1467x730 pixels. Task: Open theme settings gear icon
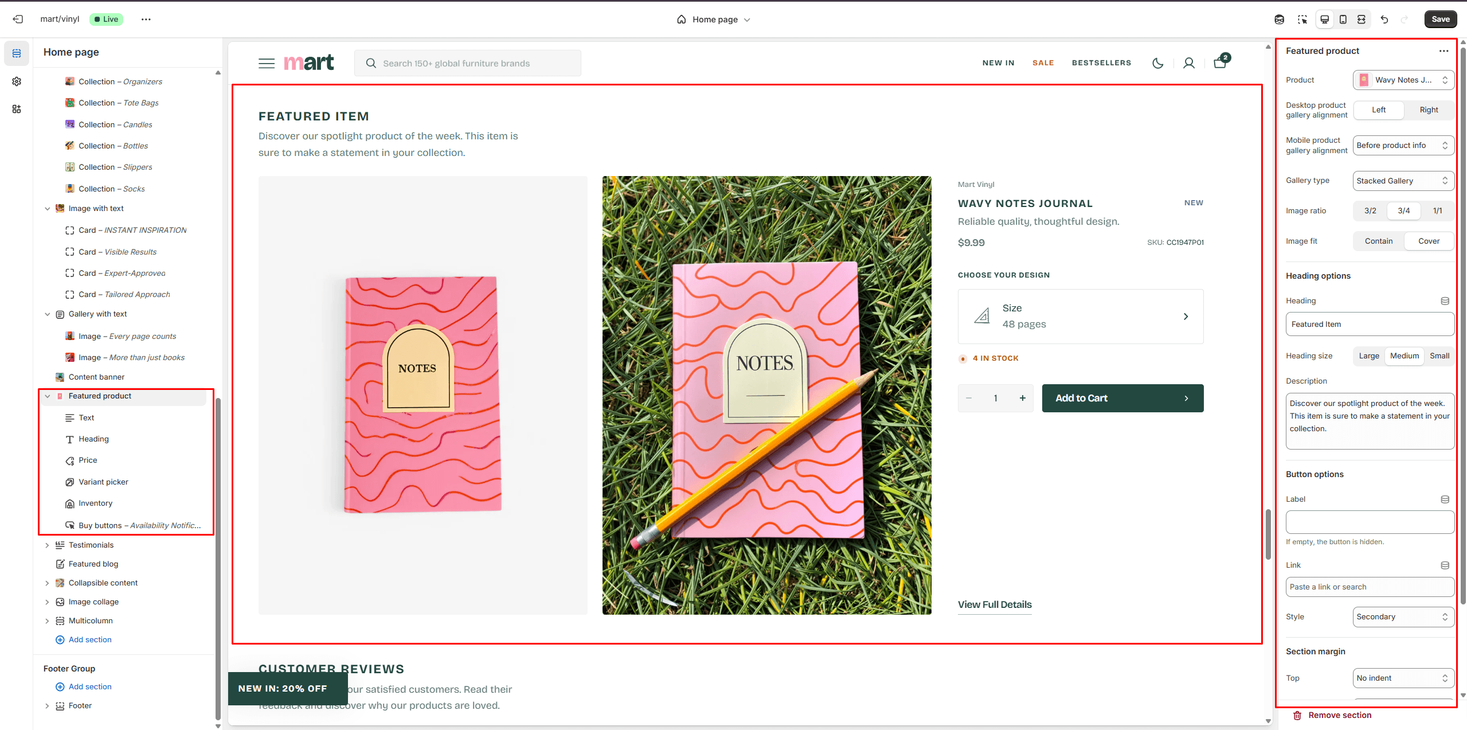(17, 81)
